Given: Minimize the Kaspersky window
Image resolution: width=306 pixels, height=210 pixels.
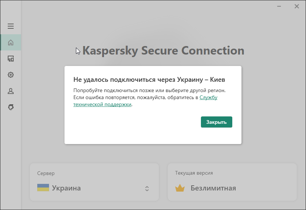Looking at the screenshot, I should [281, 6].
